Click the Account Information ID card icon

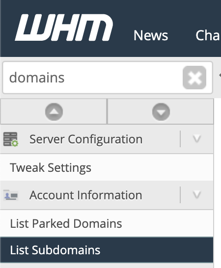point(11,195)
